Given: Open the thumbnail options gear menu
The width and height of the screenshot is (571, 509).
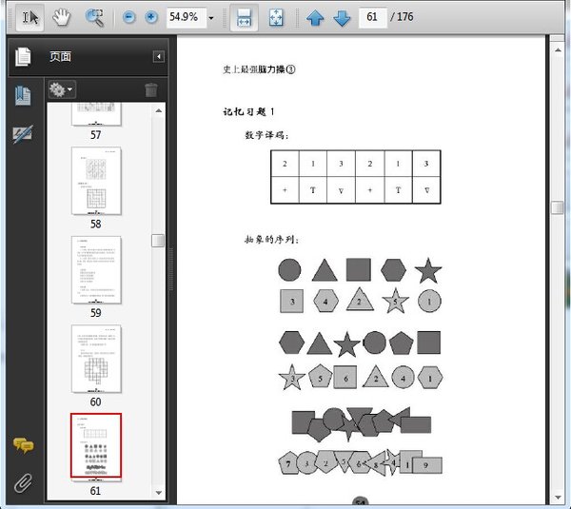Looking at the screenshot, I should pos(62,89).
